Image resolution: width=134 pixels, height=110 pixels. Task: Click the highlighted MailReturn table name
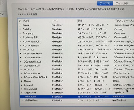click(x=30, y=96)
